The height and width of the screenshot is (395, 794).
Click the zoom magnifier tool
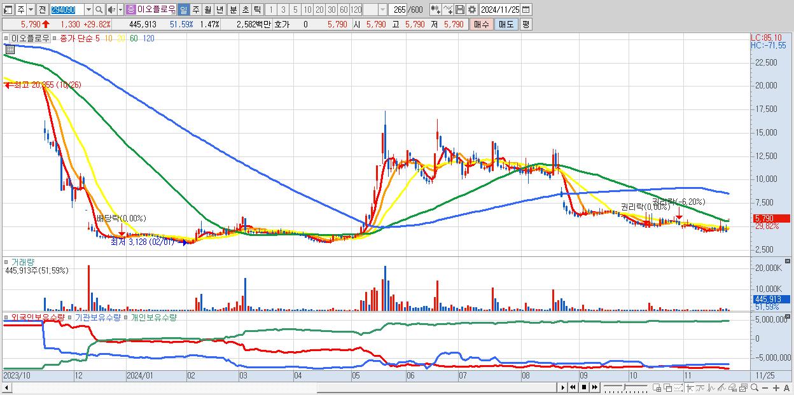coord(755,387)
